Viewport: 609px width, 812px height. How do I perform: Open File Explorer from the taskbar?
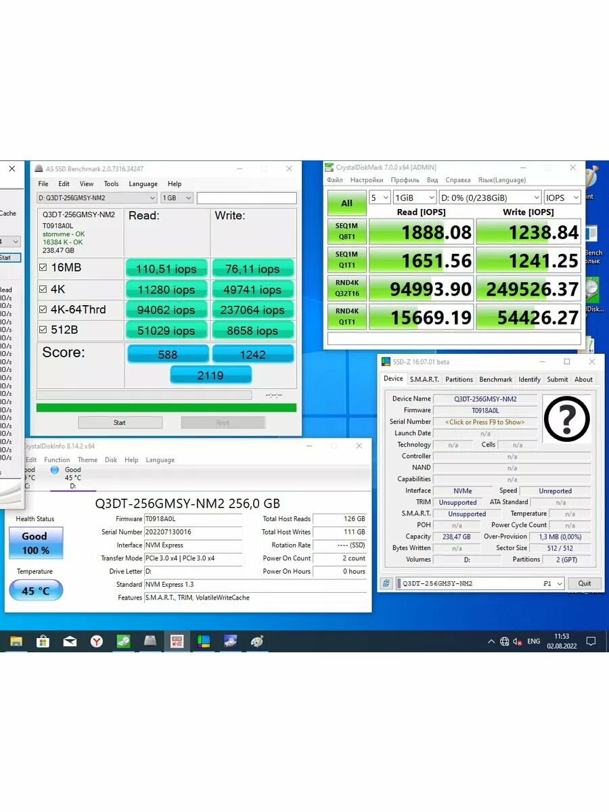coord(16,641)
